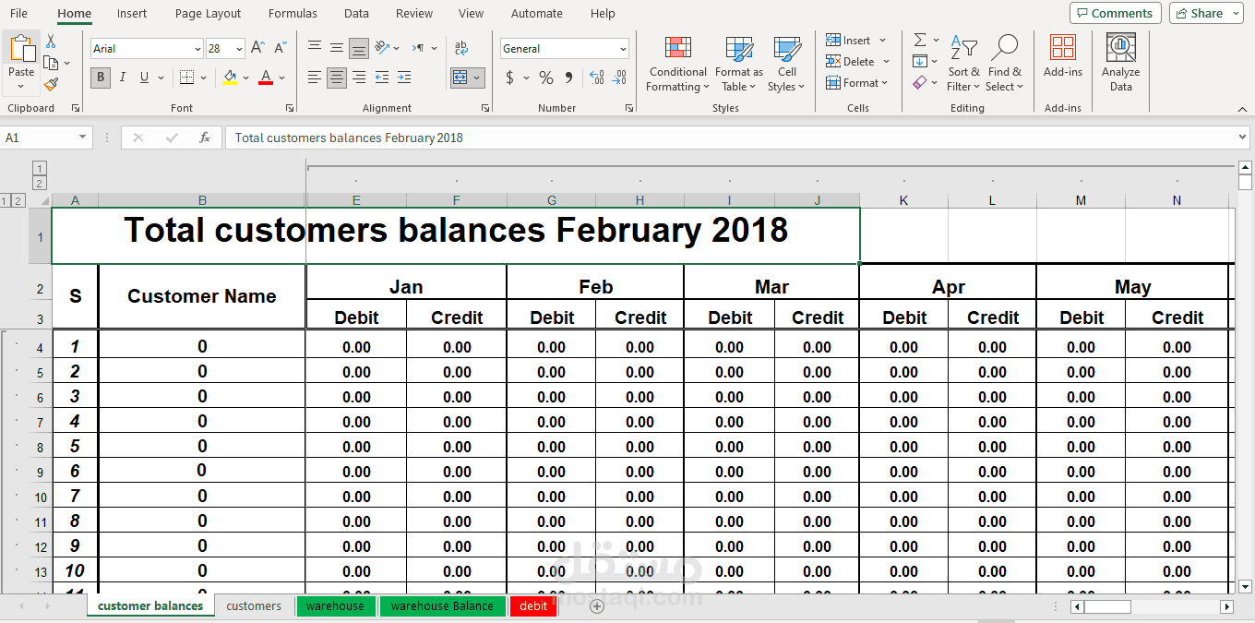The height and width of the screenshot is (623, 1255).
Task: Click the Increase Decimal icon
Action: click(598, 78)
